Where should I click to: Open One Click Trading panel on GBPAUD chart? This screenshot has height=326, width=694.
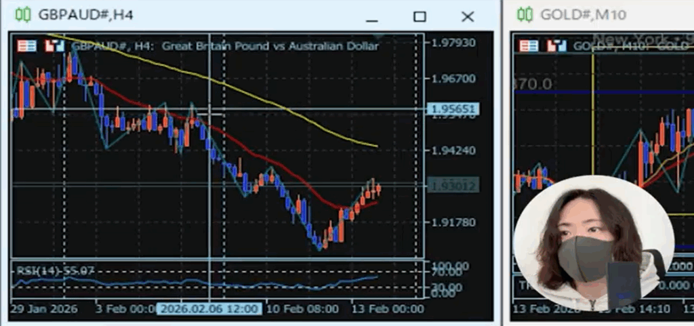click(x=27, y=46)
